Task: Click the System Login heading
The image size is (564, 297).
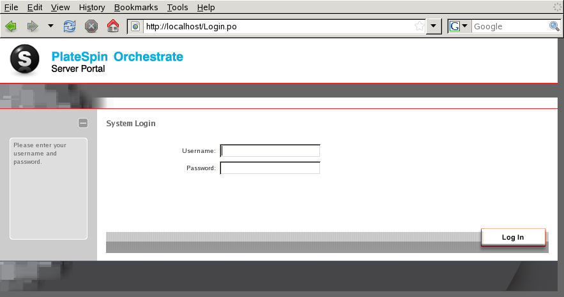Action: tap(131, 124)
